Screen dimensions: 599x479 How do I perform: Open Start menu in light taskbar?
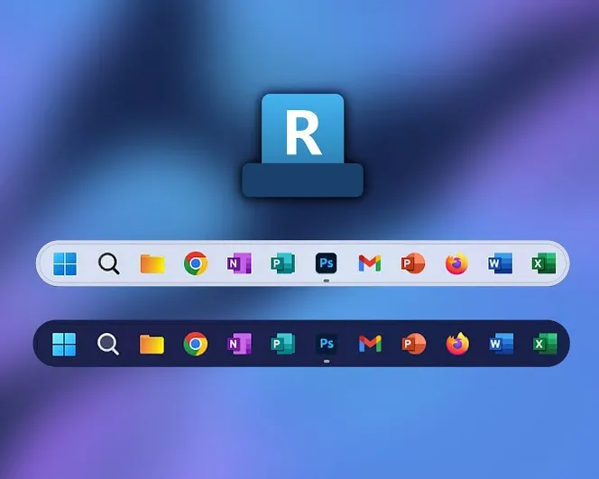point(65,263)
